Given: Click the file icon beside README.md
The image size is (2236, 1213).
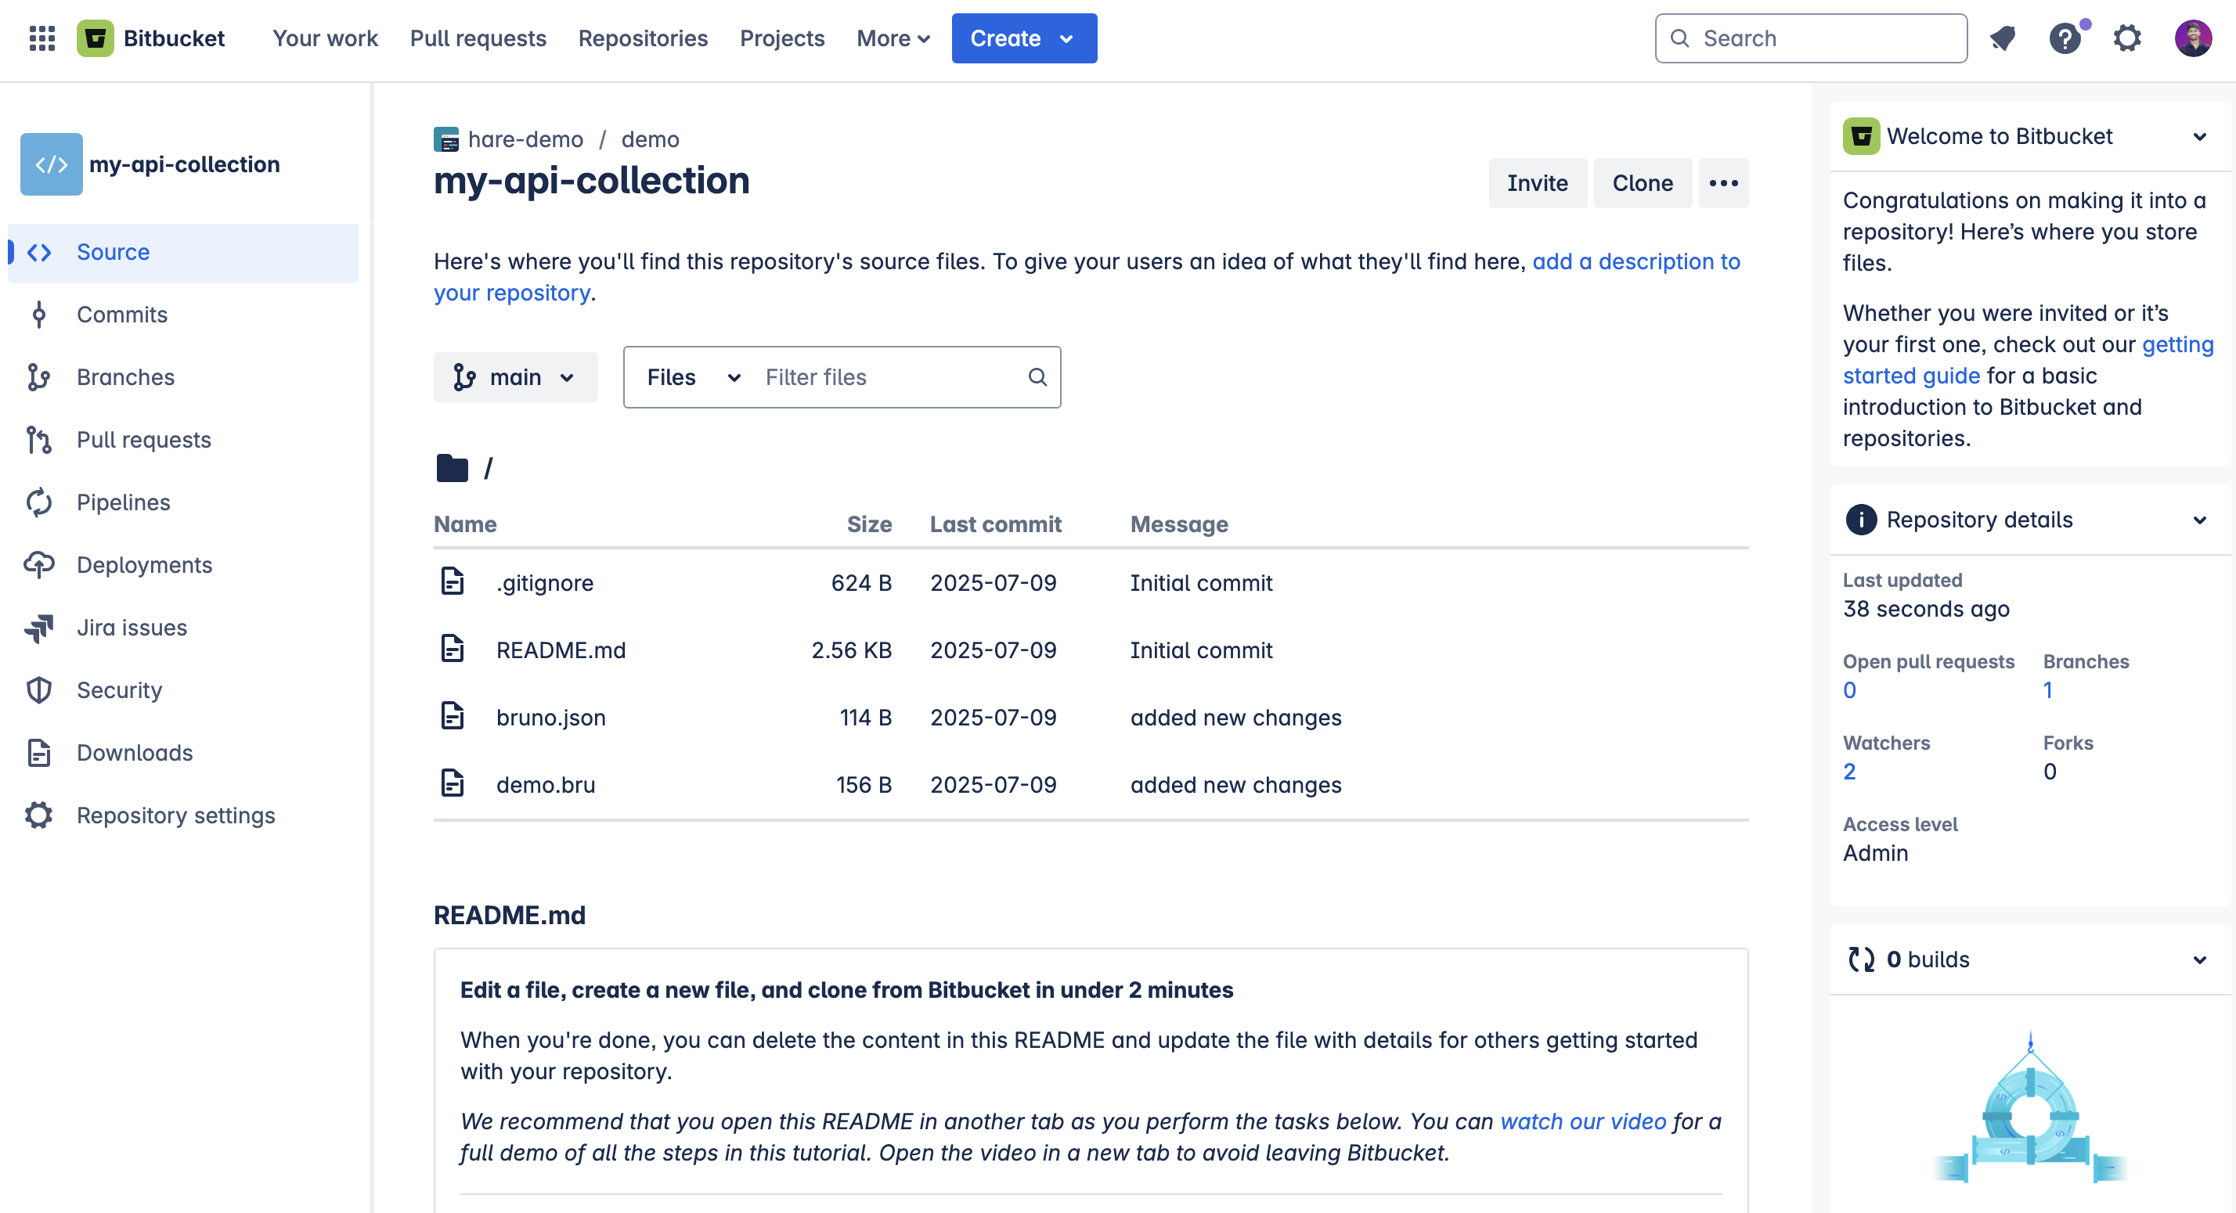Looking at the screenshot, I should pos(453,648).
